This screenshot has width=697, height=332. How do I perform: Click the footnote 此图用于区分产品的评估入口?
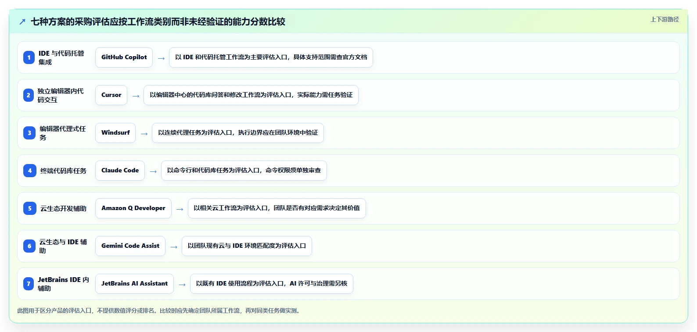(x=159, y=311)
